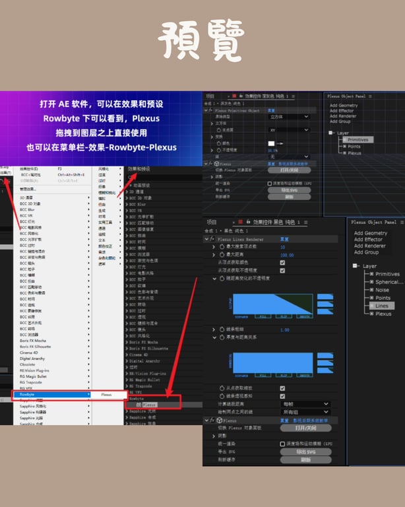Toggle stopwatch beside the value 10
Screen dimensions: 405x507
(x=222, y=246)
